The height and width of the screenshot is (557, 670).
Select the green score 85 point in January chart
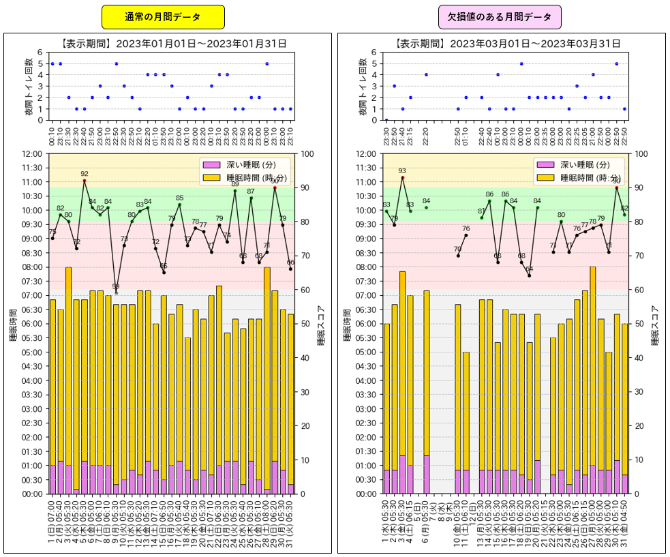pyautogui.click(x=179, y=205)
